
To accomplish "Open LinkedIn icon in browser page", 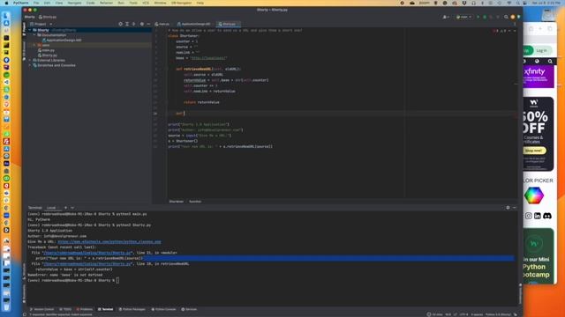I will pos(538,216).
